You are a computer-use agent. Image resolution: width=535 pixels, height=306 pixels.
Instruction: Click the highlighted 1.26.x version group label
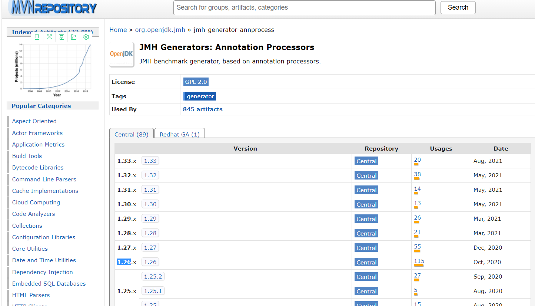127,262
